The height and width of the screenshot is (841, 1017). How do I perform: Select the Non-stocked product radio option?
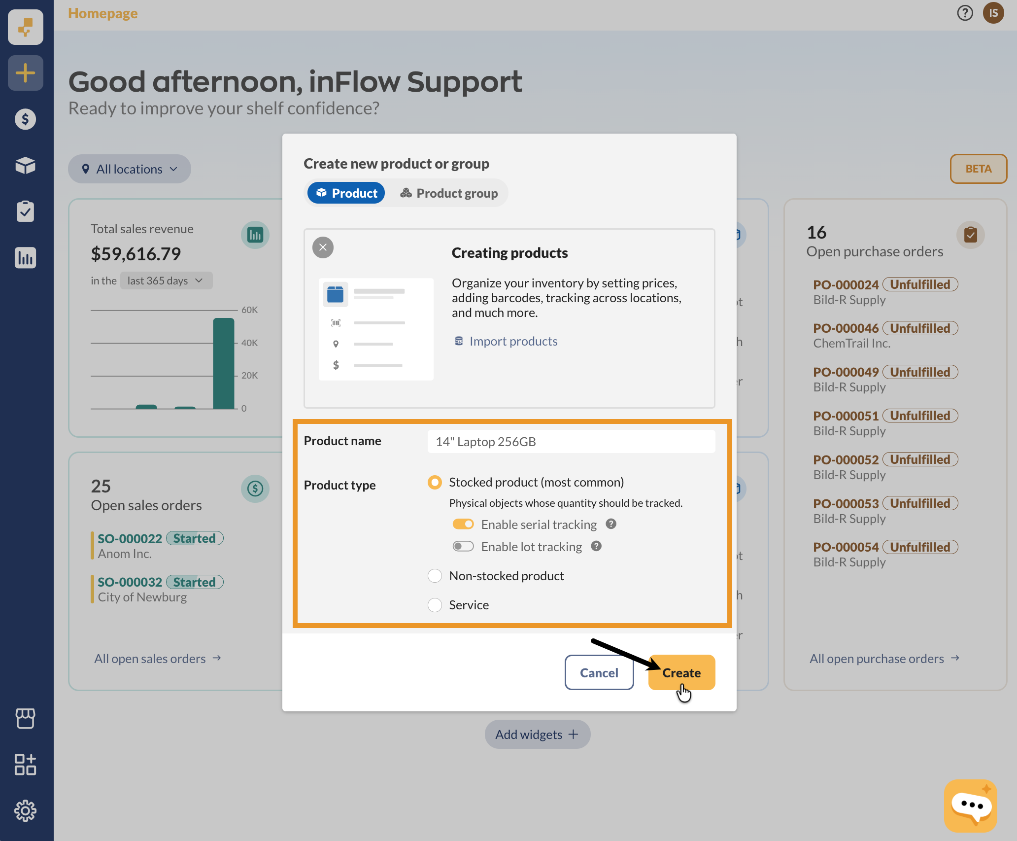click(x=435, y=576)
